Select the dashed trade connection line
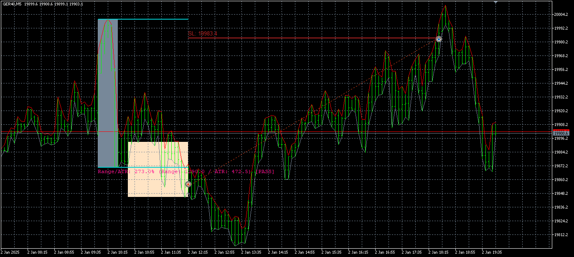The width and height of the screenshot is (574, 257). pos(313,112)
